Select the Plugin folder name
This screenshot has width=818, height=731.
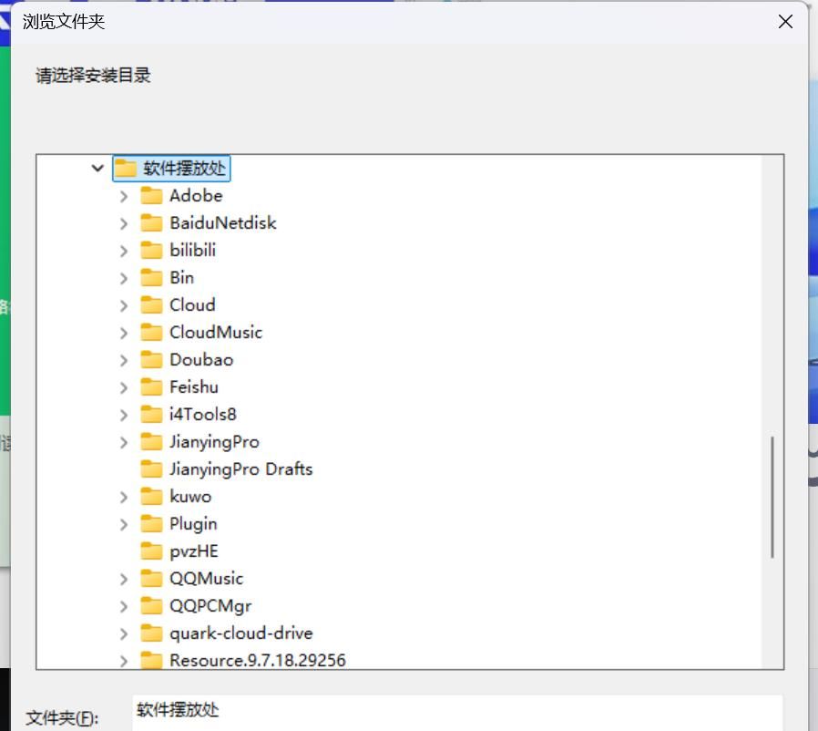pyautogui.click(x=193, y=524)
